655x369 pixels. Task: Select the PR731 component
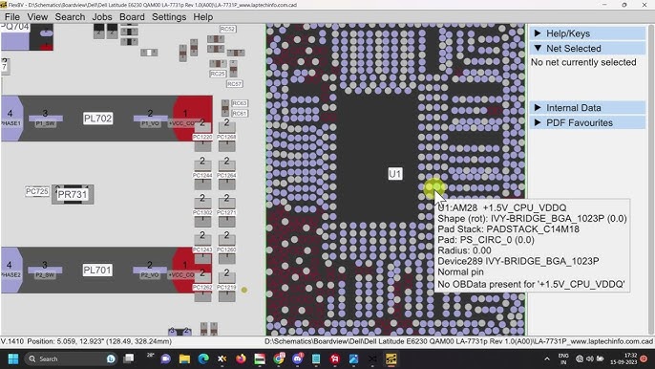pyautogui.click(x=73, y=195)
